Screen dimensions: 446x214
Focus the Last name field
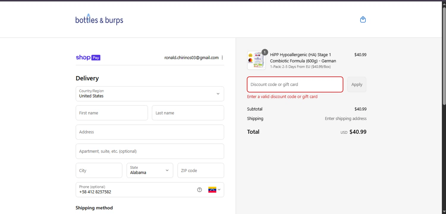[188, 113]
